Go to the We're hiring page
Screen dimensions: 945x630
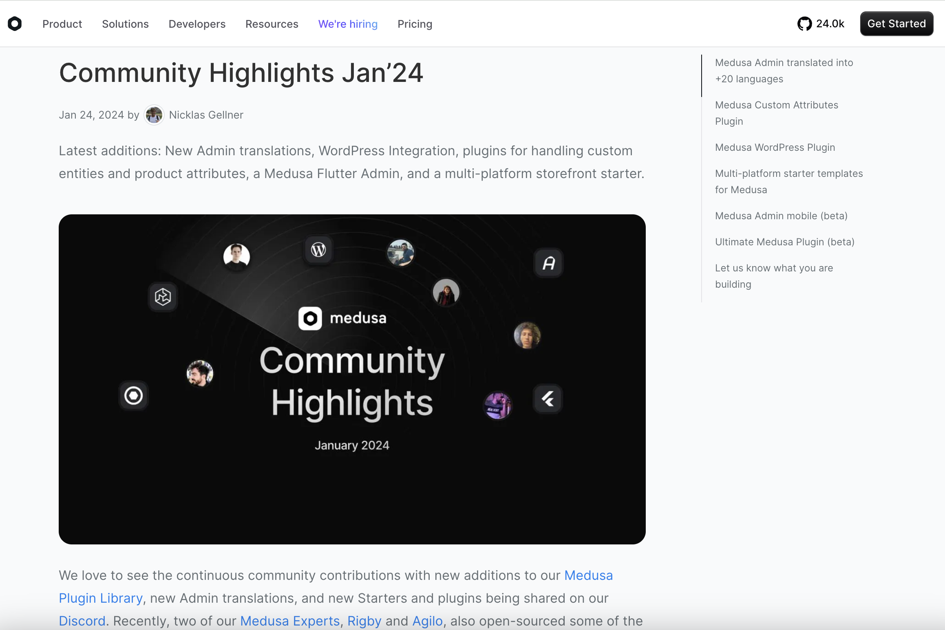pyautogui.click(x=348, y=24)
